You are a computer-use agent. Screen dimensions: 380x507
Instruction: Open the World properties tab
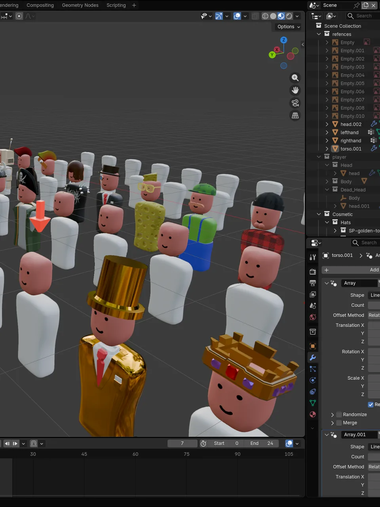point(313,317)
